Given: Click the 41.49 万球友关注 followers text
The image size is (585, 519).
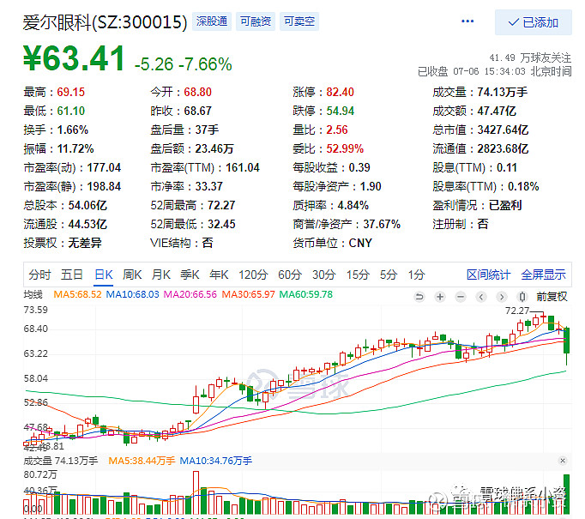Looking at the screenshot, I should [x=530, y=57].
